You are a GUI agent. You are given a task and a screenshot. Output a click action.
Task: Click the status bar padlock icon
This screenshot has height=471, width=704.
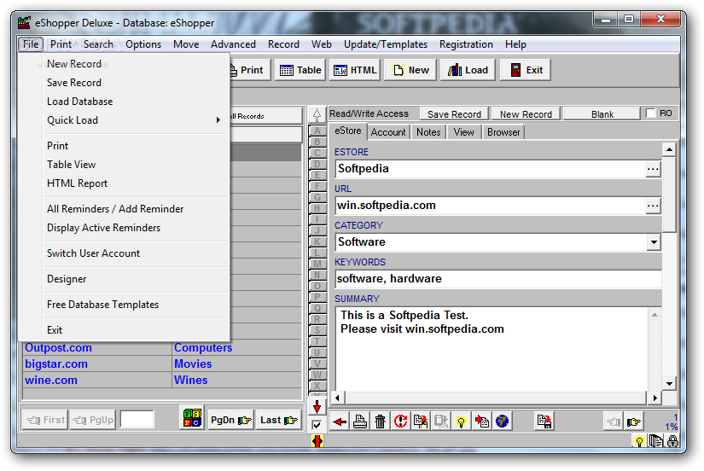[672, 441]
